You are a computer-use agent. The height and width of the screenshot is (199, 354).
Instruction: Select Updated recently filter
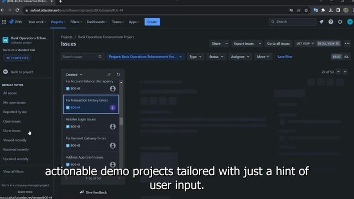[16, 159]
